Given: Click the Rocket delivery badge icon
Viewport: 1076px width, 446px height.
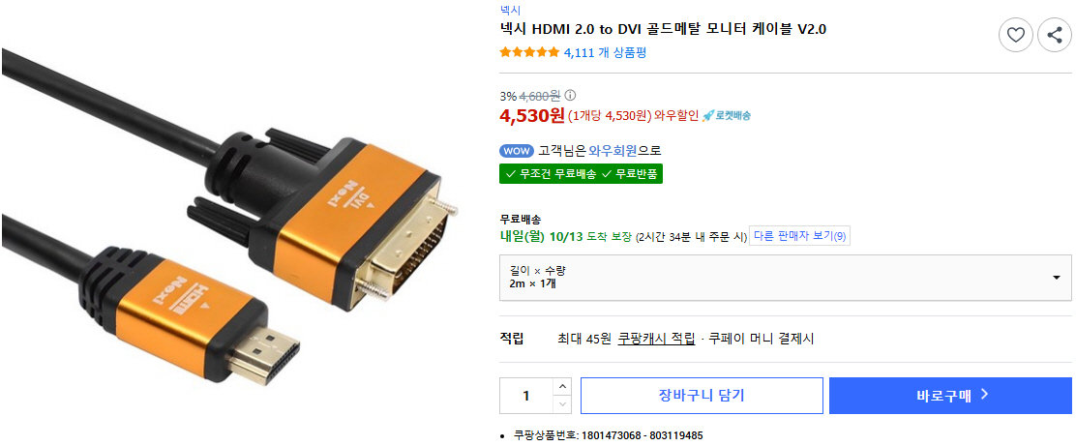Looking at the screenshot, I should [726, 115].
